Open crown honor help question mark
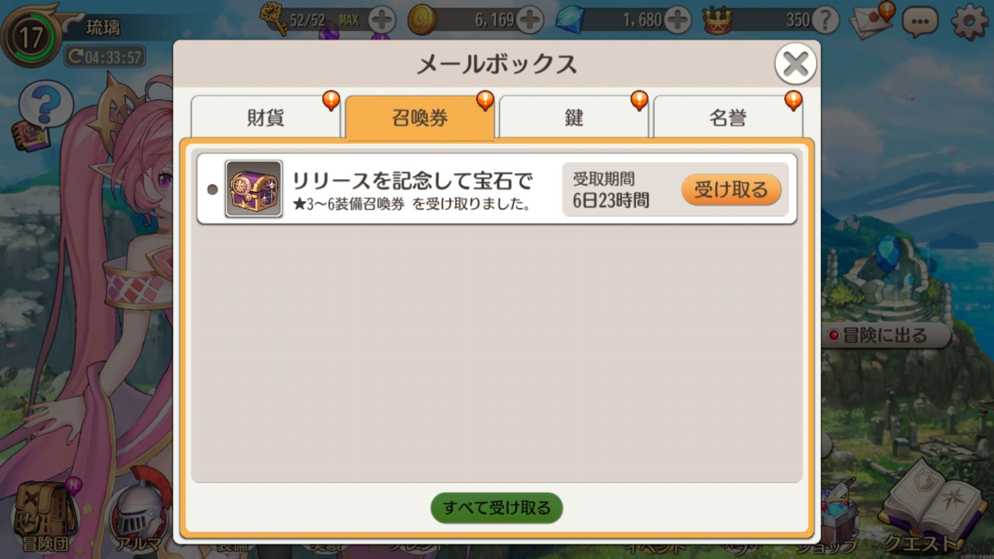 coord(825,21)
